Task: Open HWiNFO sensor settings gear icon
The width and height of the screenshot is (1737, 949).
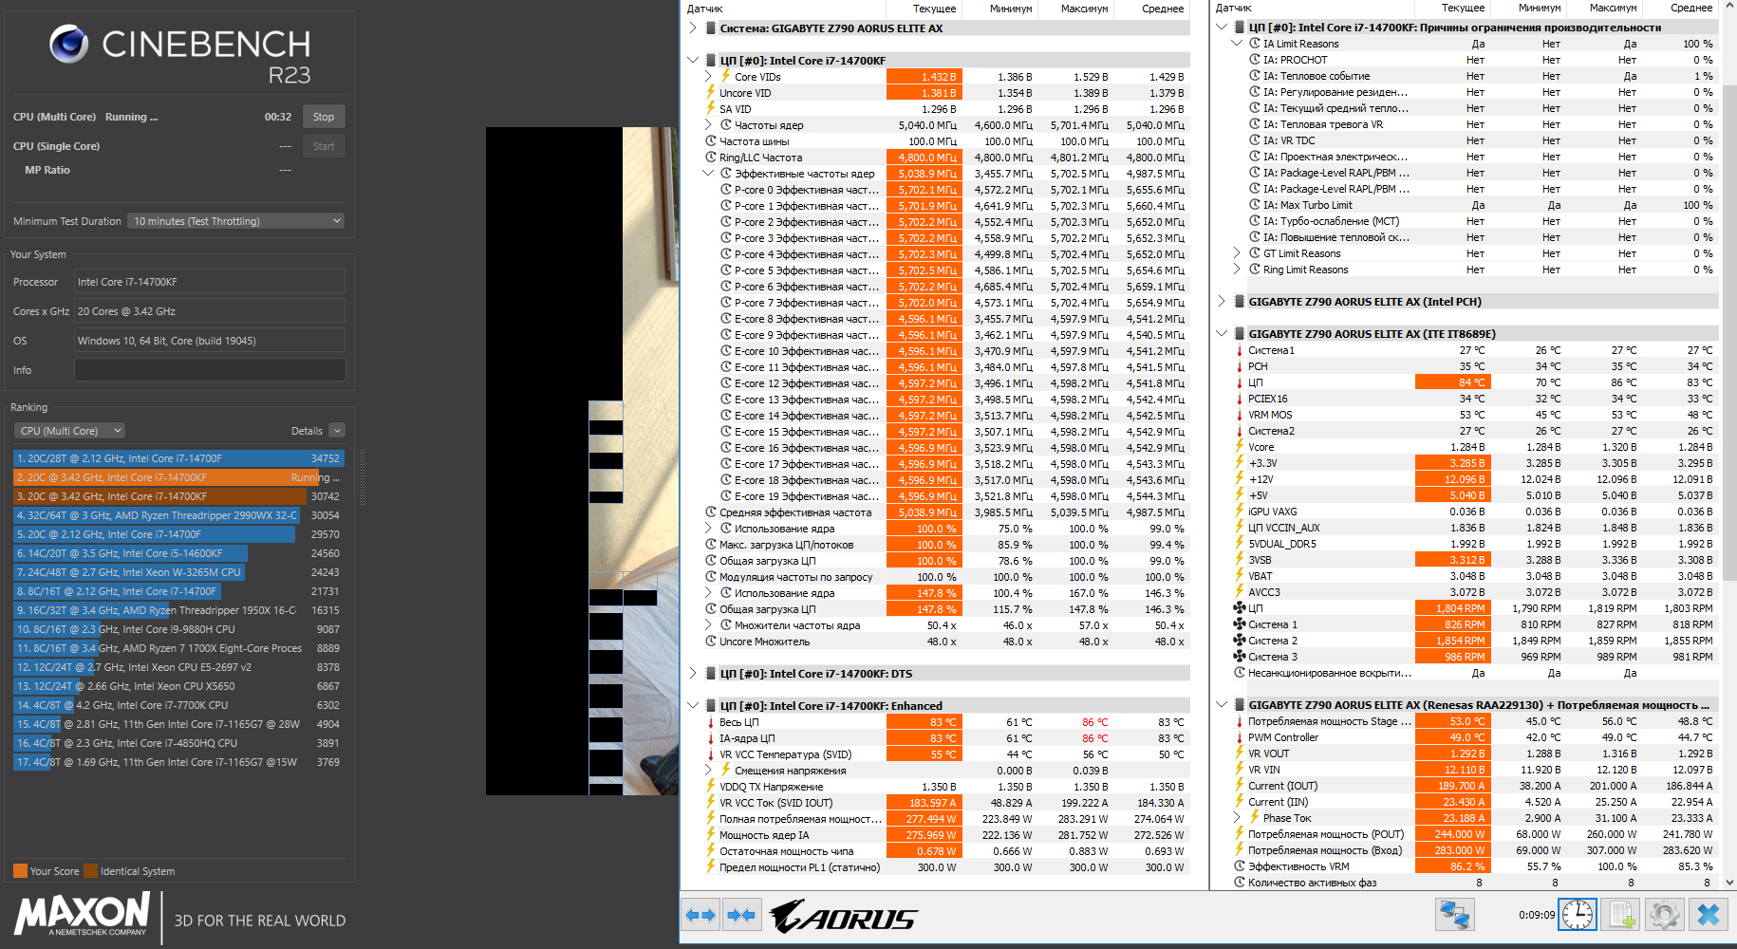Action: pyautogui.click(x=1664, y=915)
